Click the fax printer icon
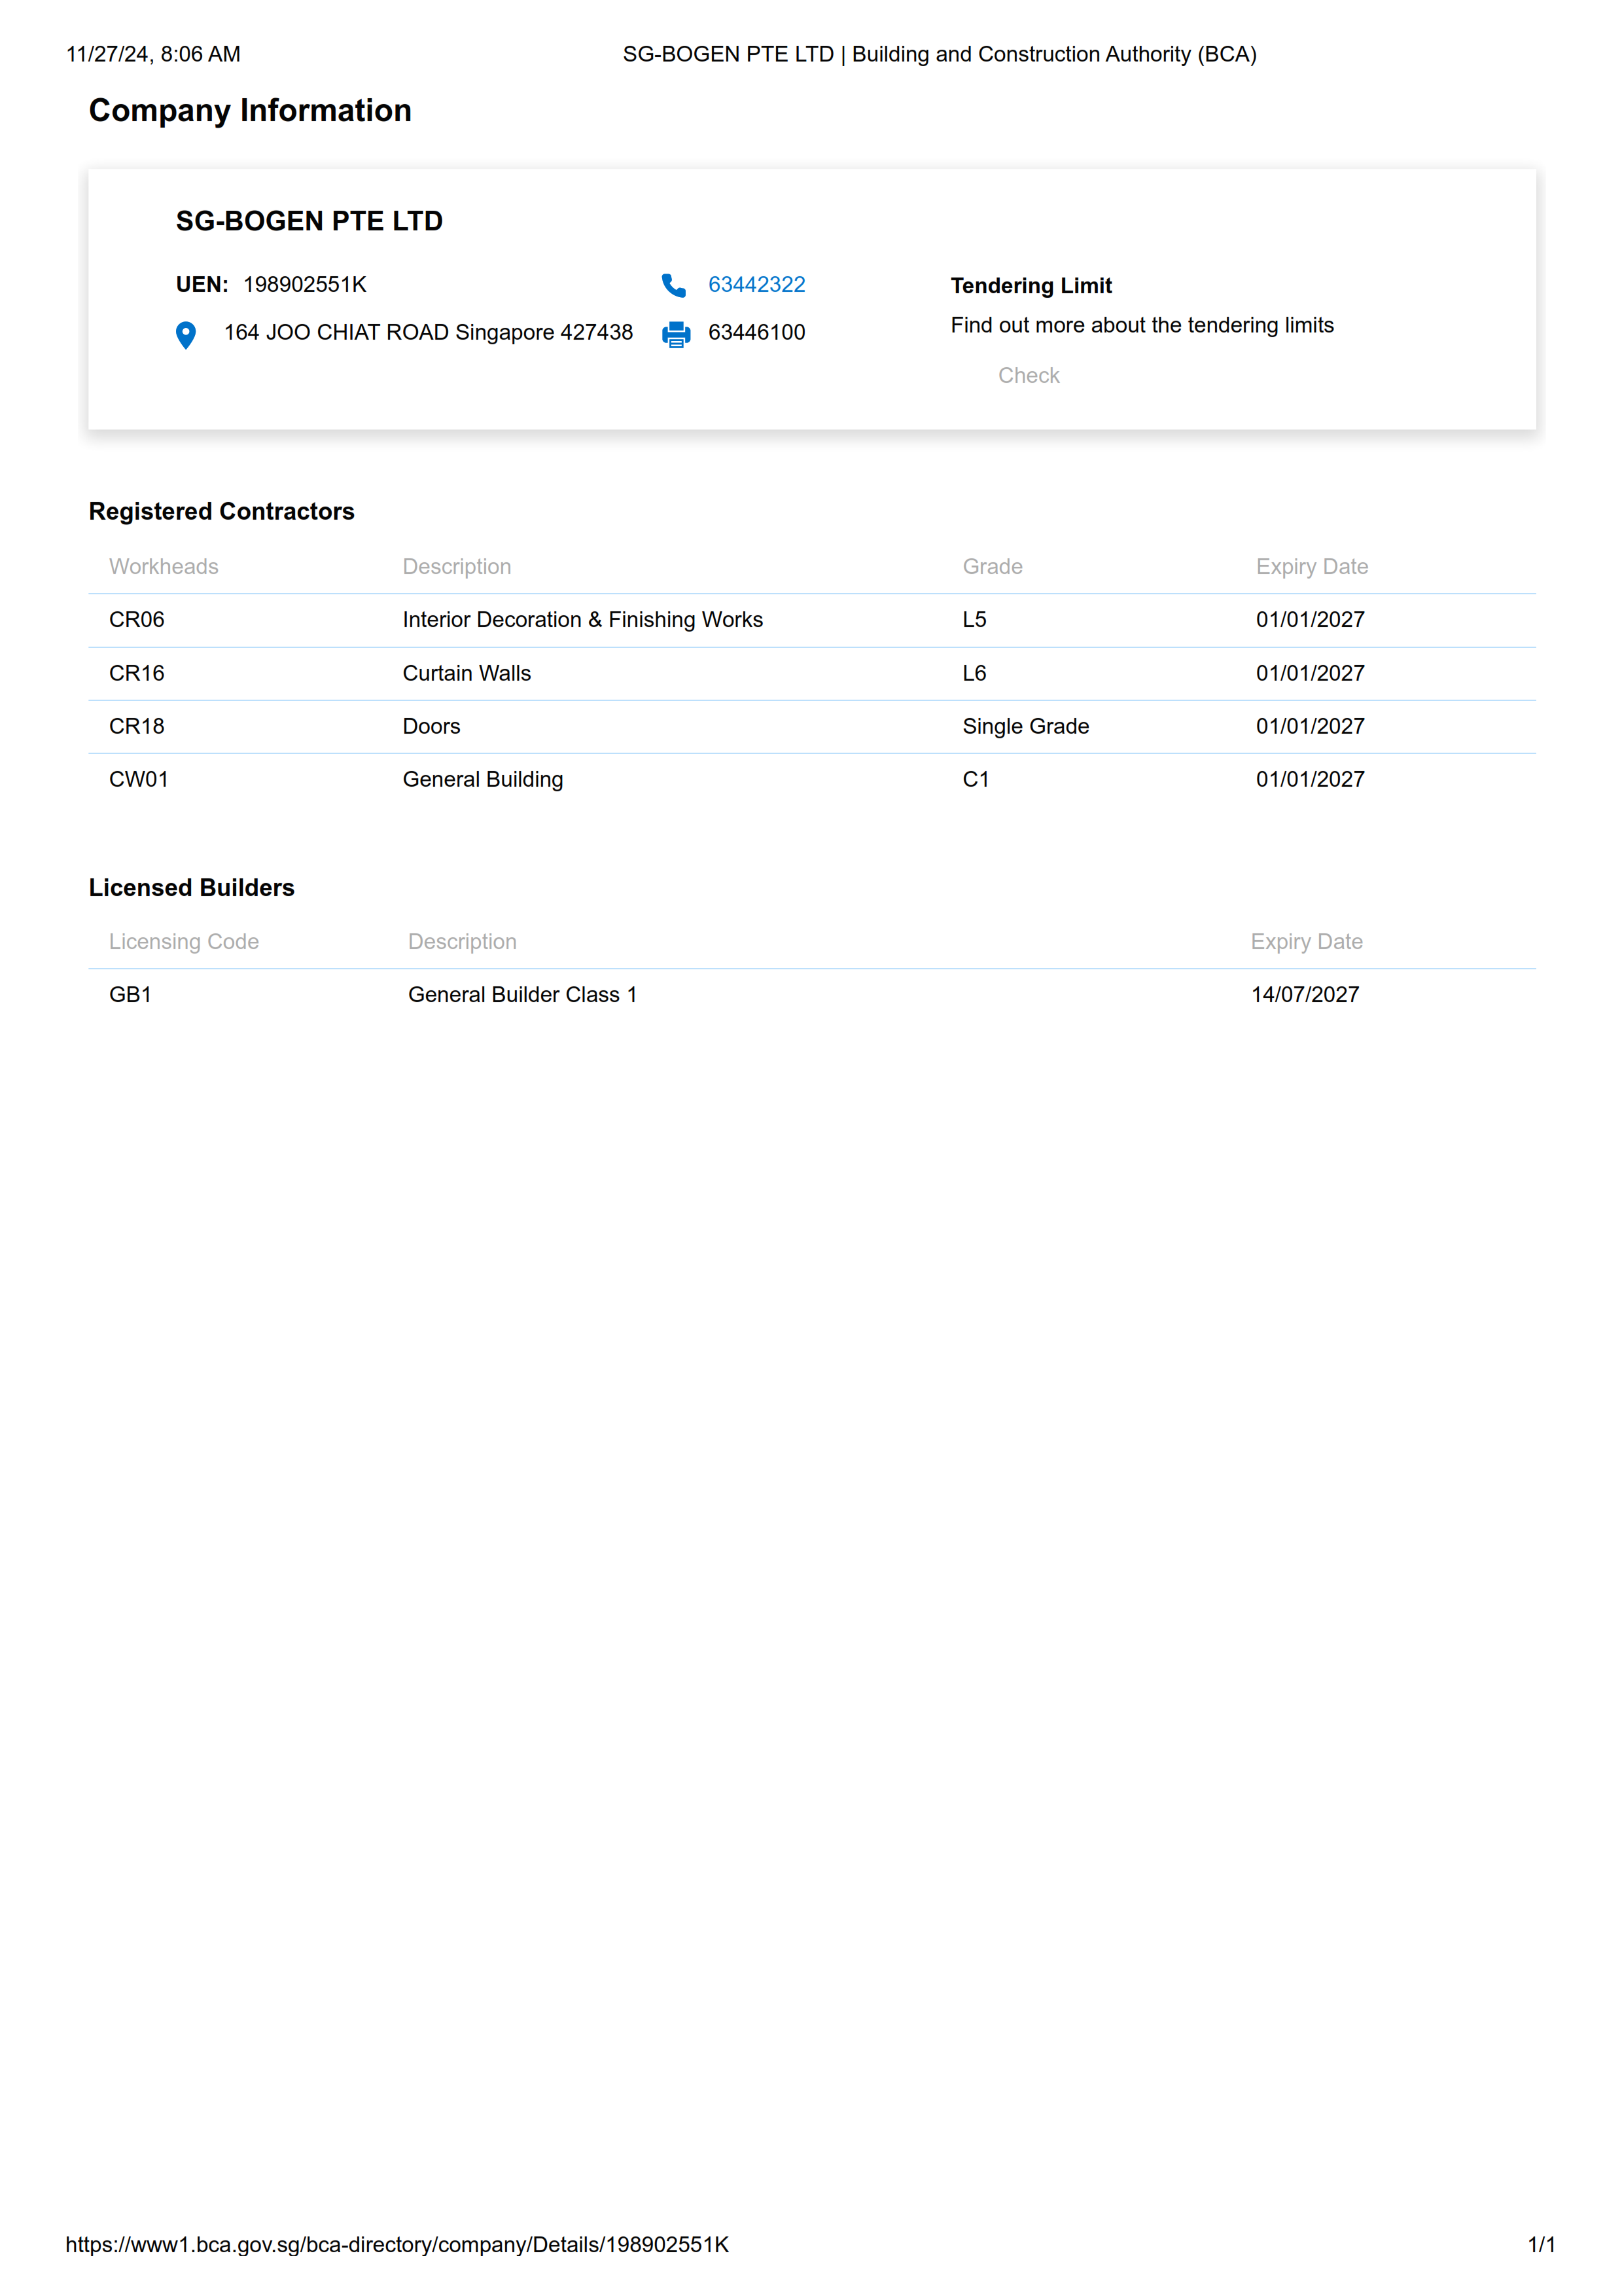 [x=676, y=334]
